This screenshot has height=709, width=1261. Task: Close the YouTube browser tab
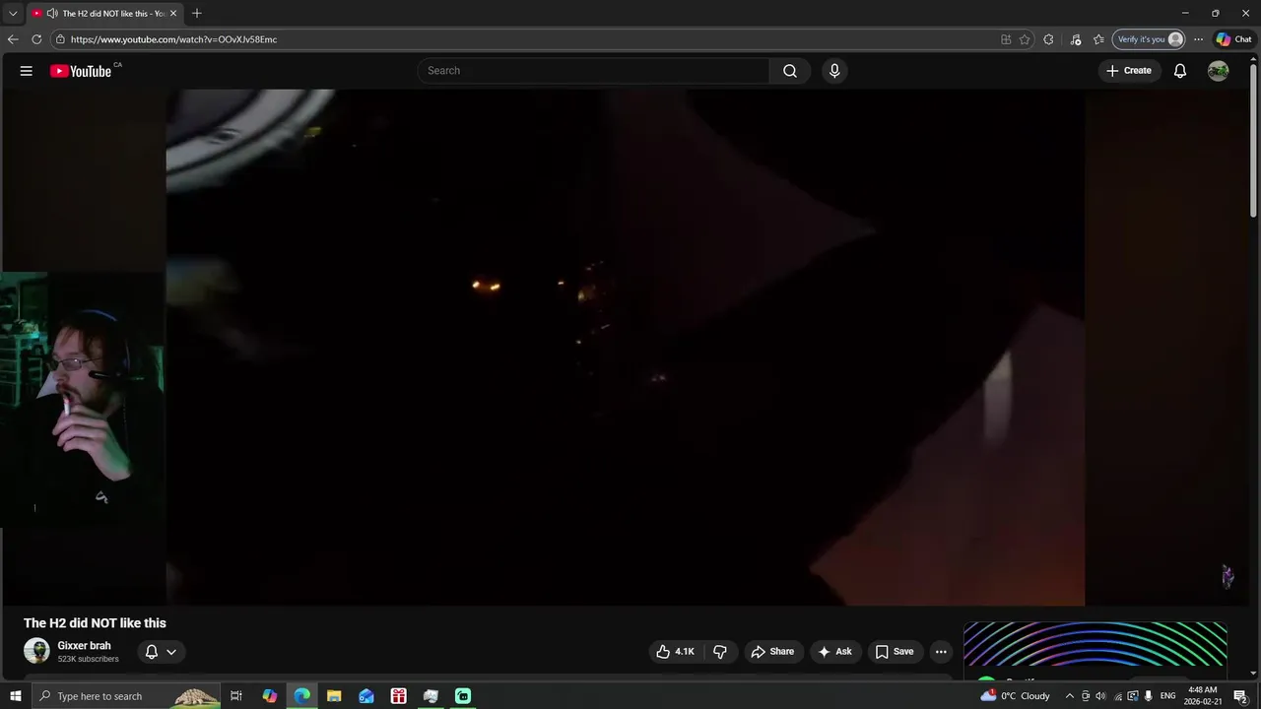(173, 14)
